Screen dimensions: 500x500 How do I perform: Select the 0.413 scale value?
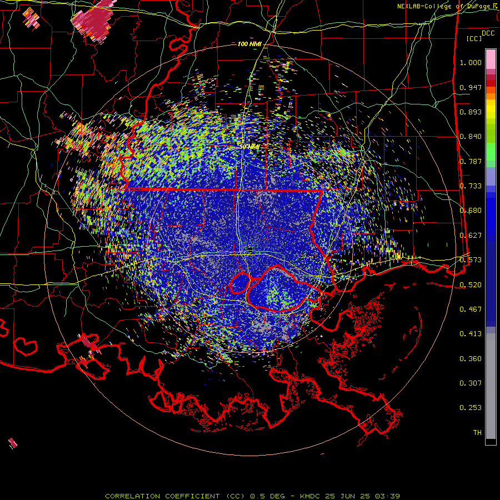pos(471,334)
